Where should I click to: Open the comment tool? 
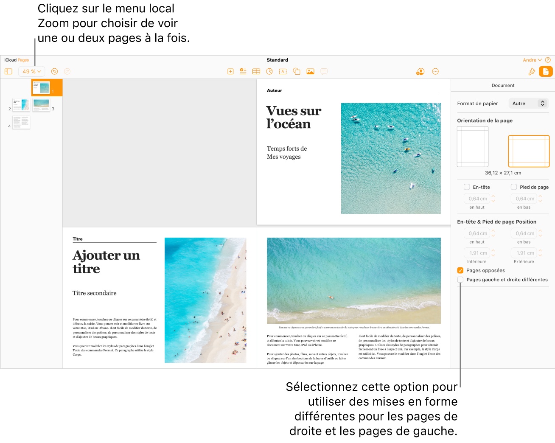click(x=324, y=71)
